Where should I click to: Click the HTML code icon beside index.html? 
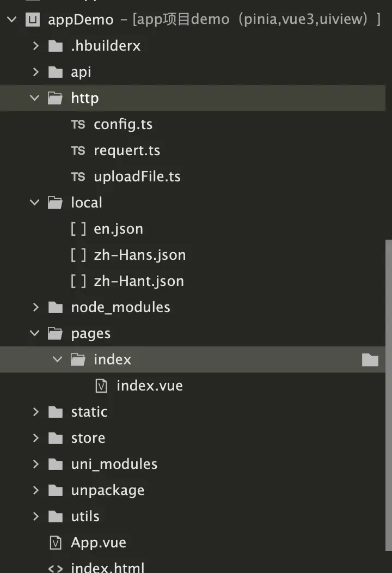point(56,568)
